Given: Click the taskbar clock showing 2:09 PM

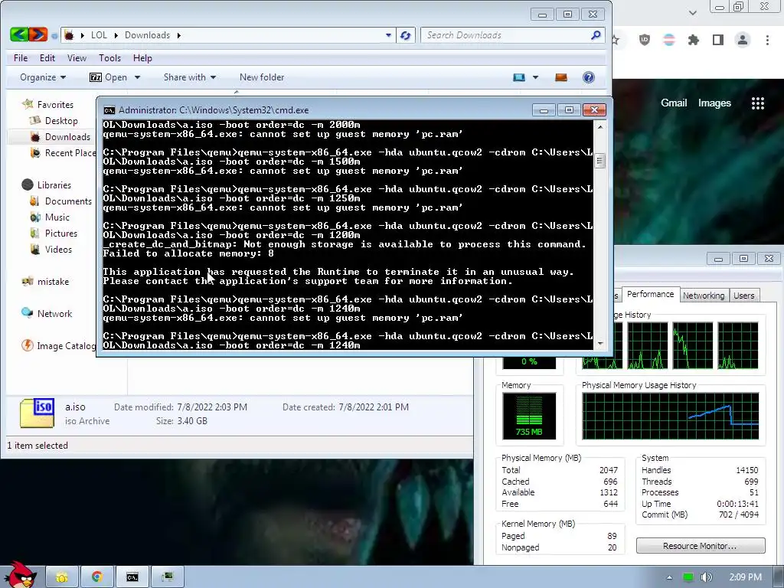Looking at the screenshot, I should 745,577.
